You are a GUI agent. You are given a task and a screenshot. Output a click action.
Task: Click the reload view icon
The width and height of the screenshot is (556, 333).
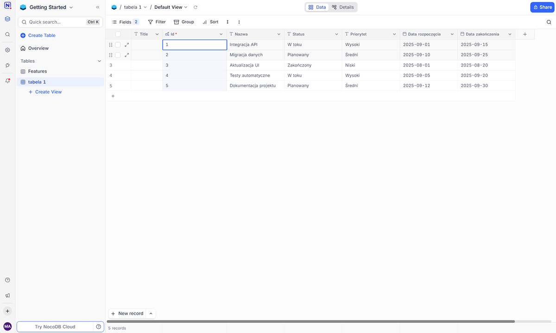click(196, 7)
